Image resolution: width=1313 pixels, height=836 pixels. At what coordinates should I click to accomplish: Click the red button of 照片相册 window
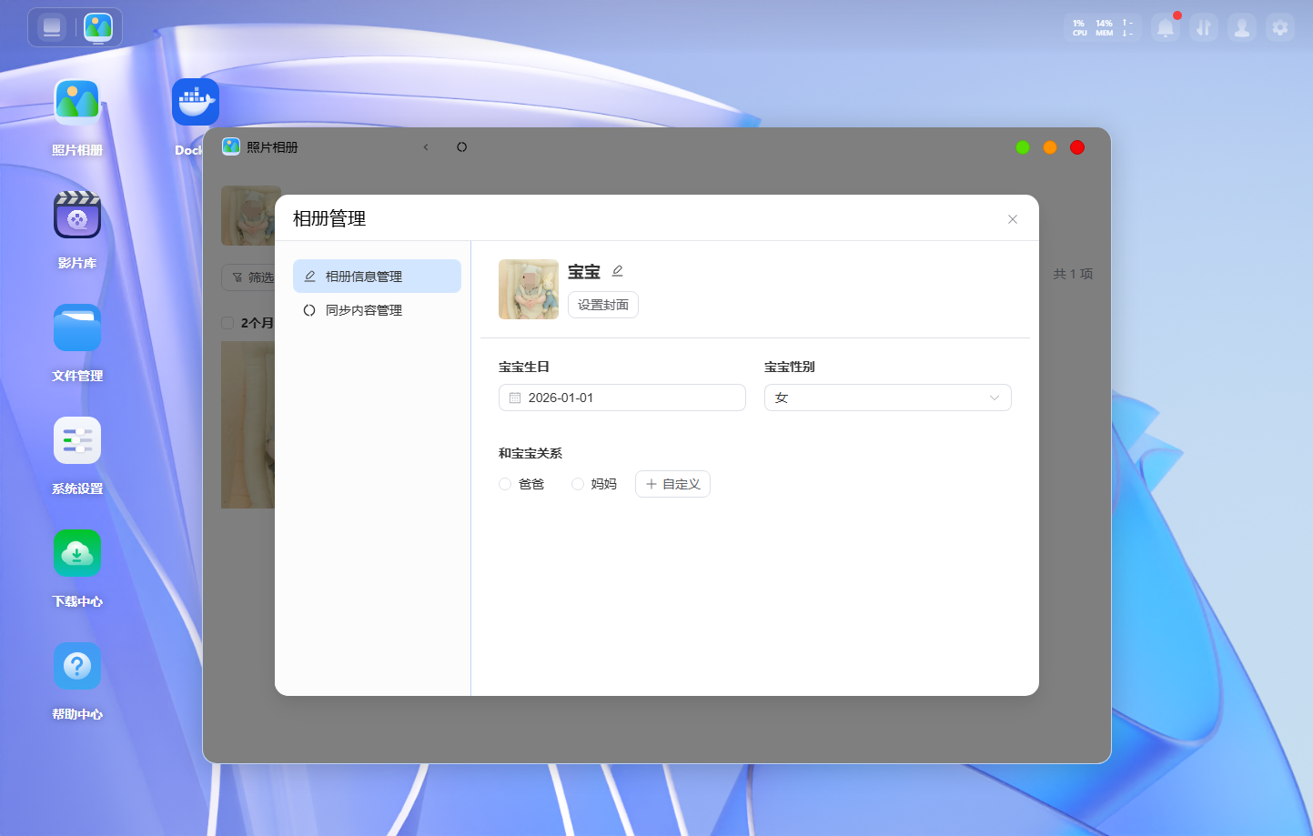1077,147
